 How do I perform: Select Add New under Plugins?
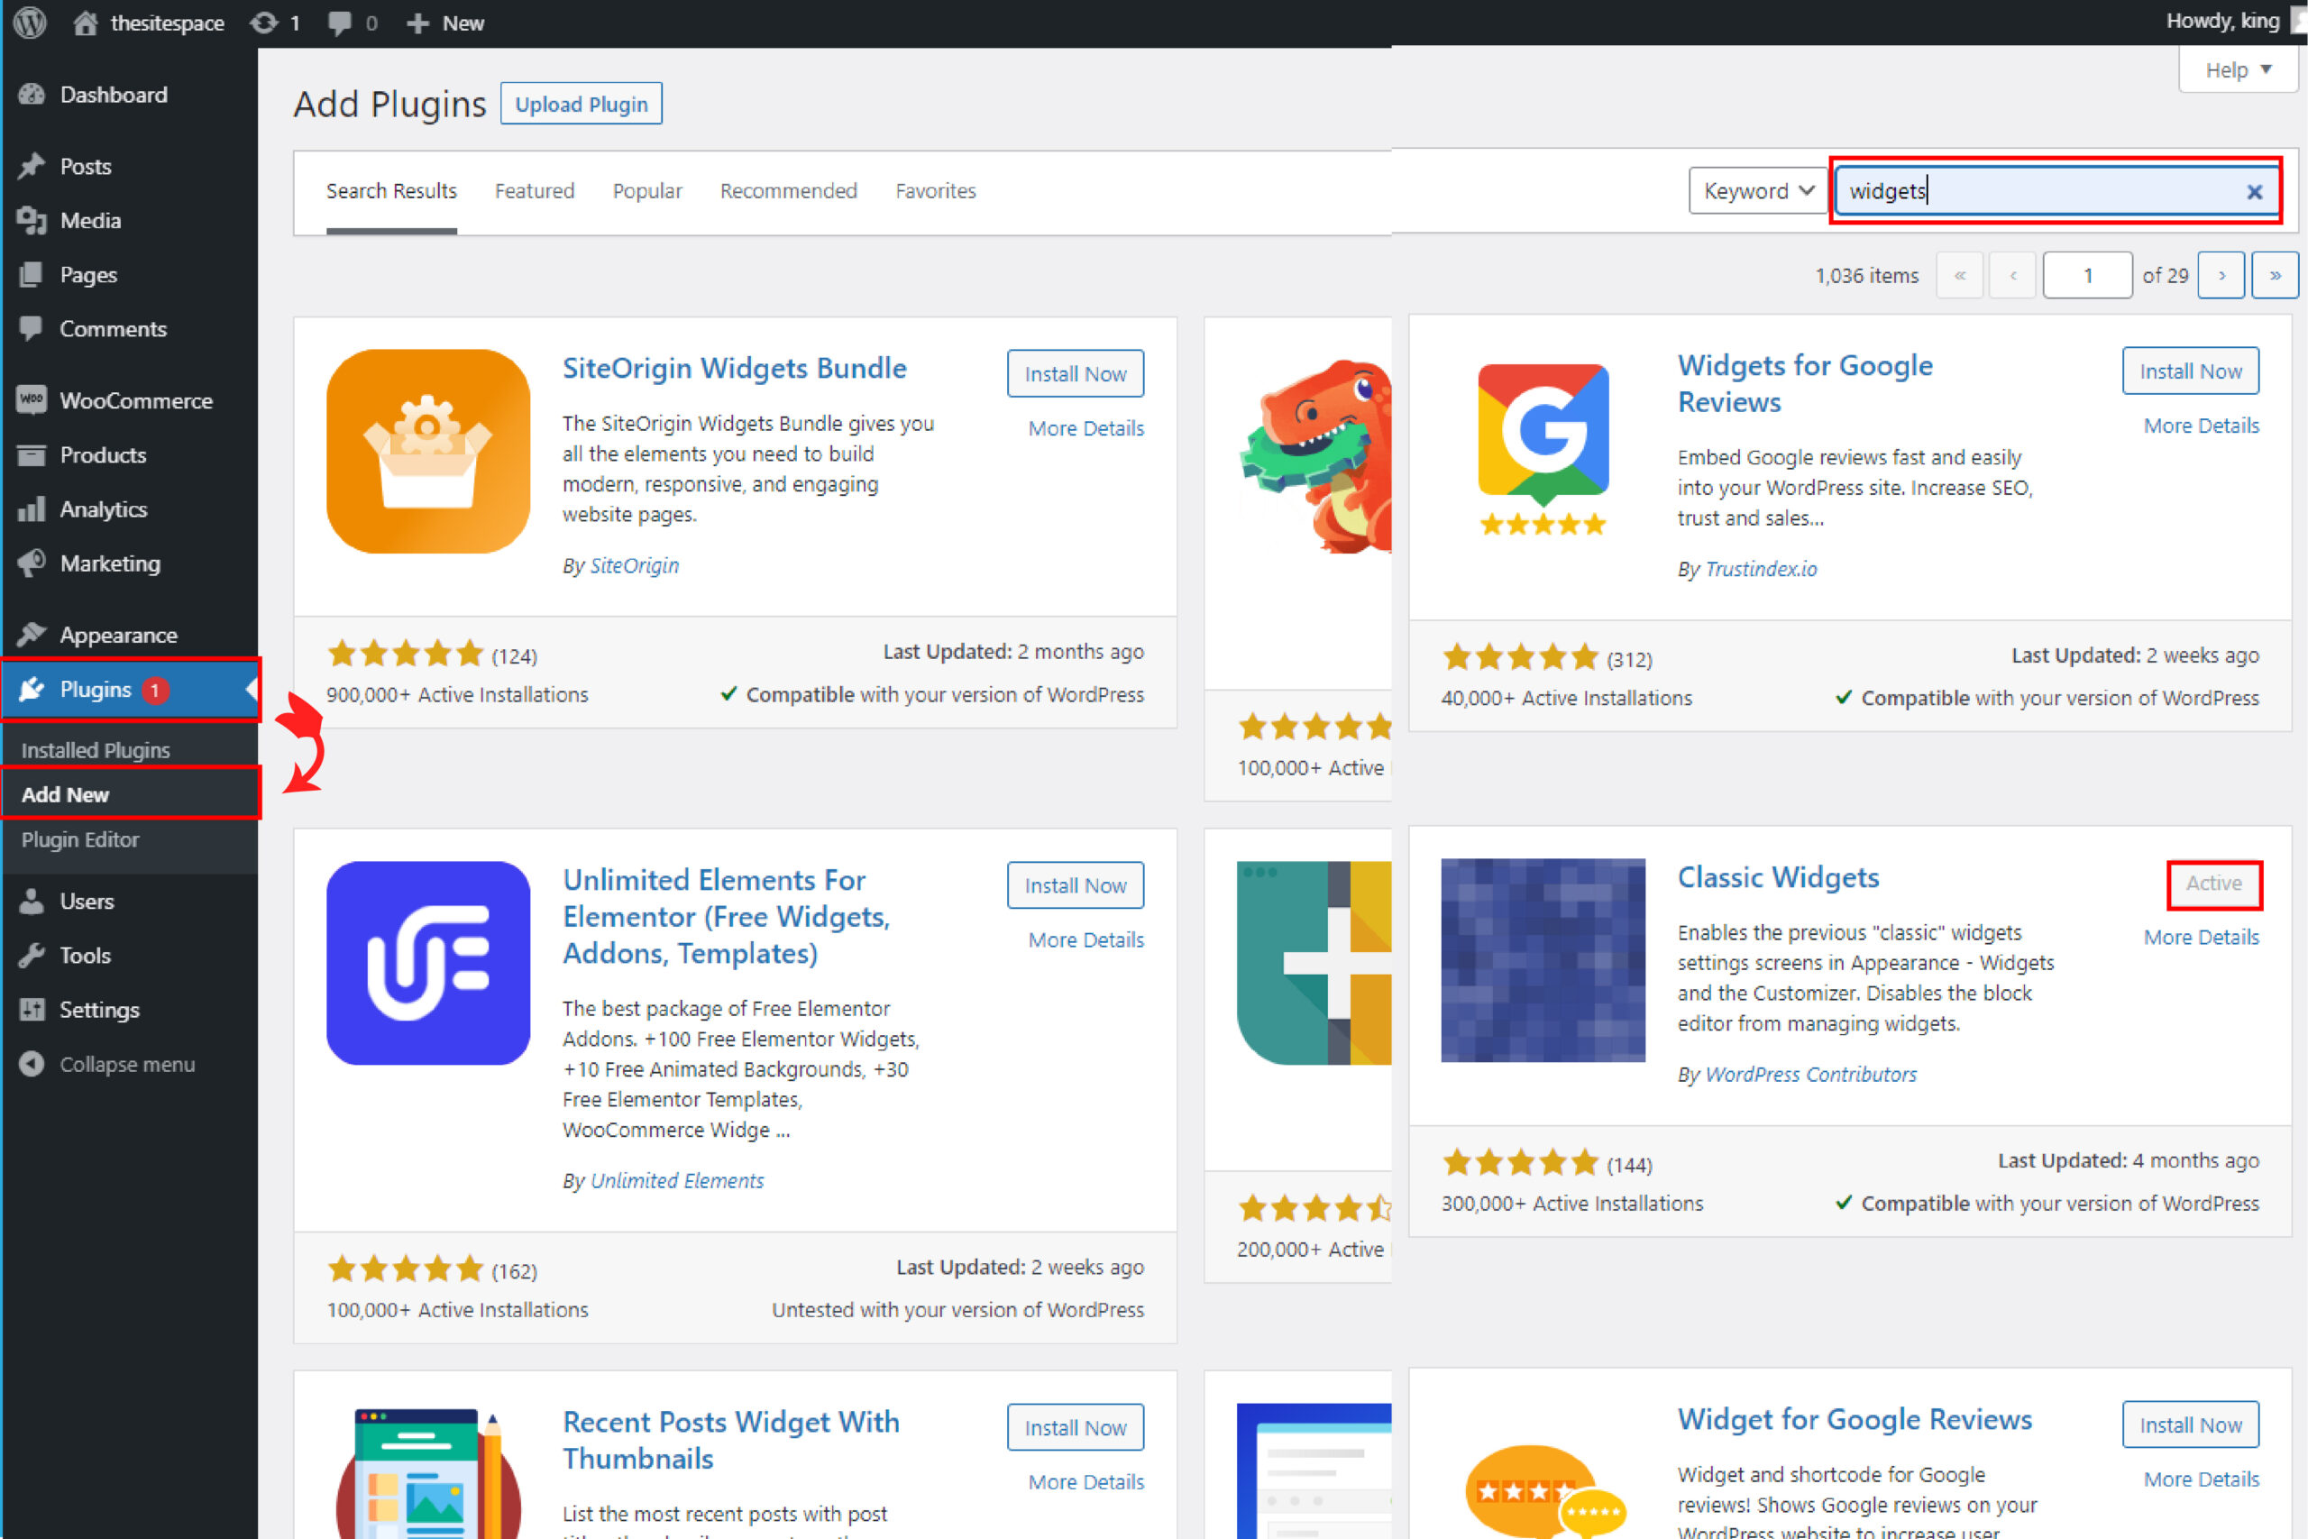point(65,794)
